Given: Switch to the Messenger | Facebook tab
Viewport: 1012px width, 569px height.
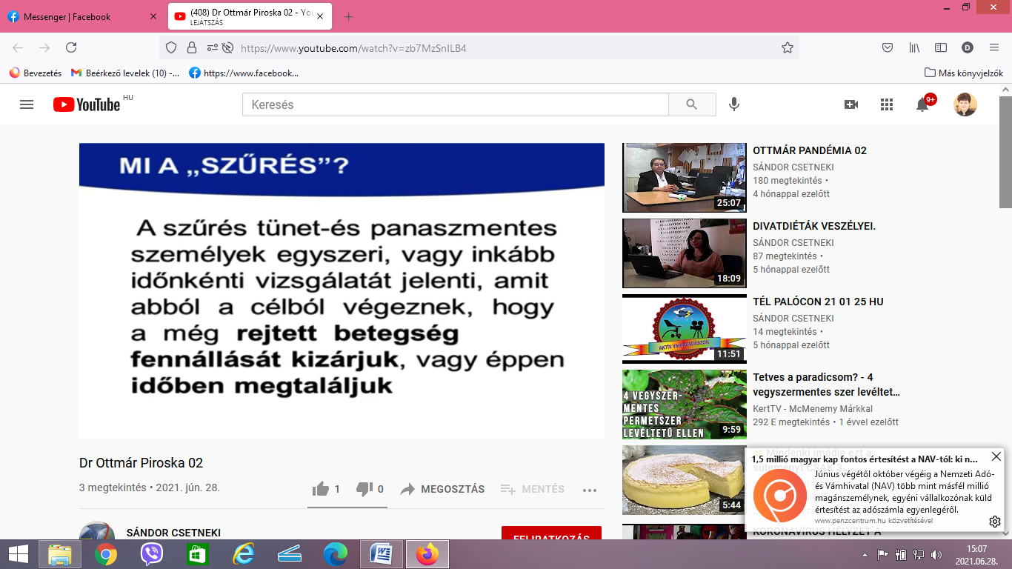Looking at the screenshot, I should [x=81, y=16].
